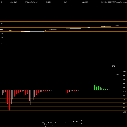Click the tallest red histogram bar

9,100
